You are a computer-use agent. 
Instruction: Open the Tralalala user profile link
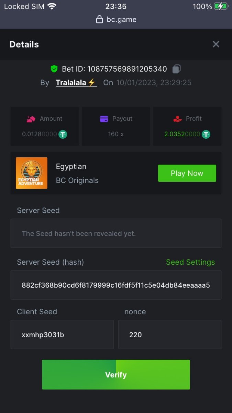point(76,83)
